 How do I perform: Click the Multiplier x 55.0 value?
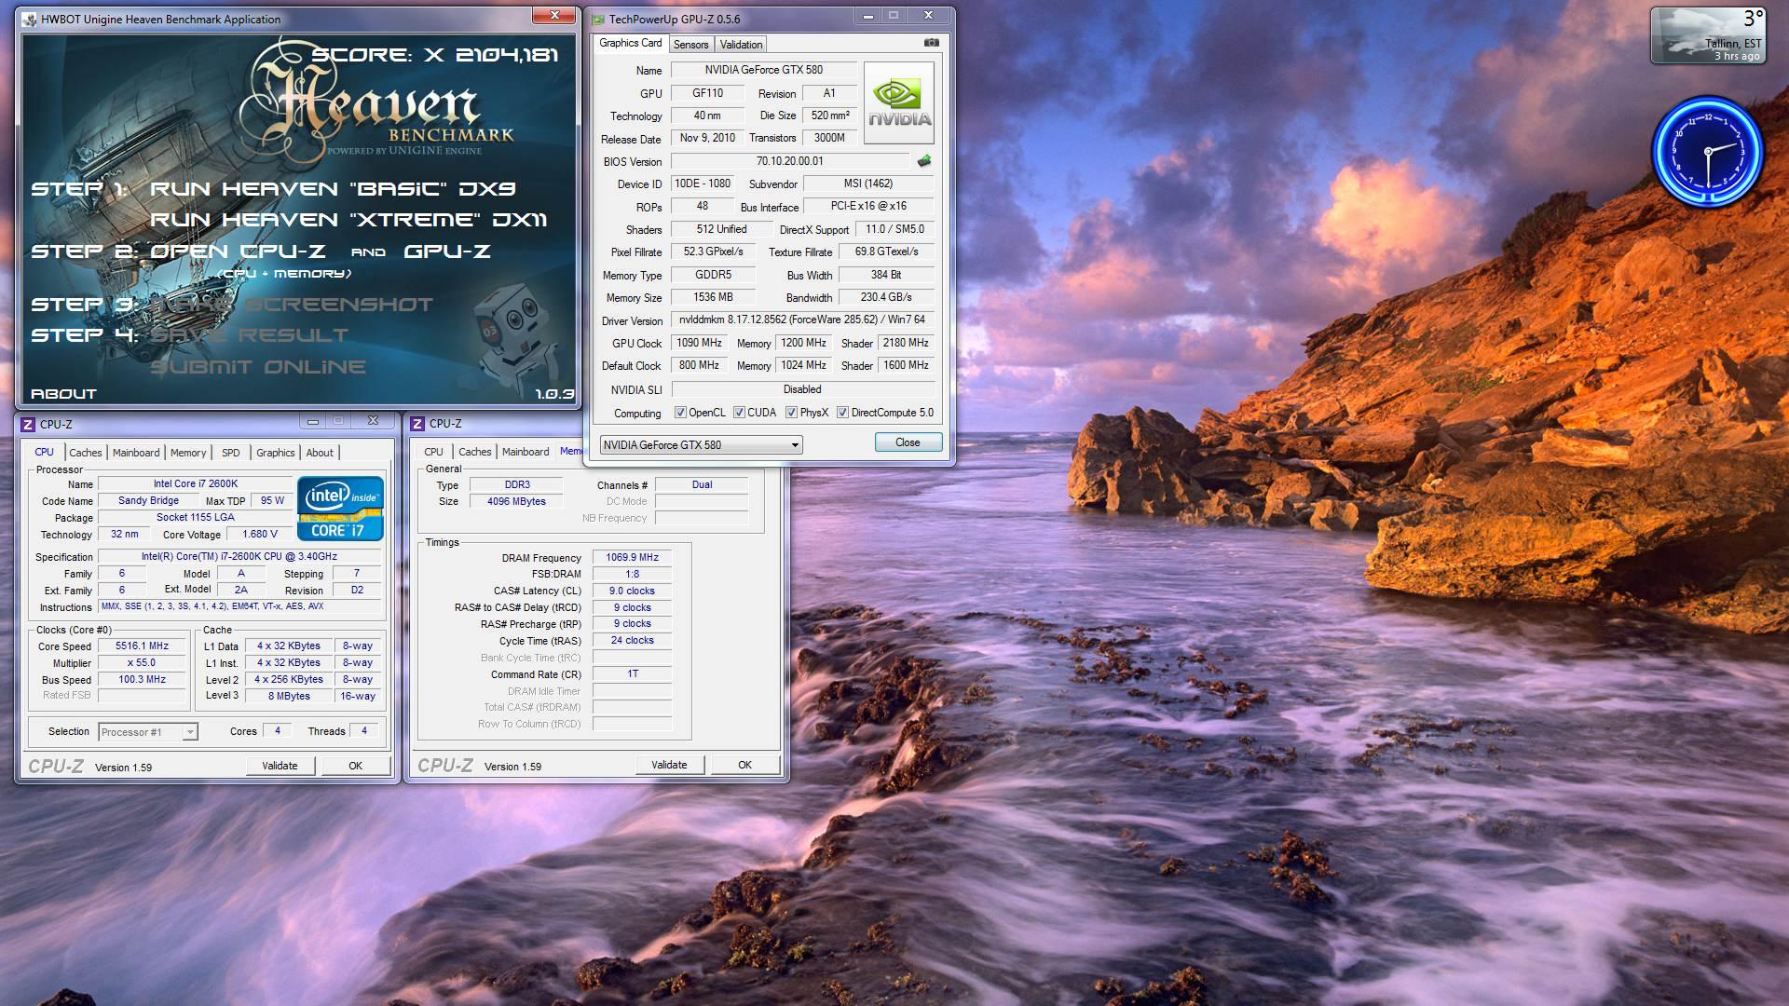[x=143, y=663]
